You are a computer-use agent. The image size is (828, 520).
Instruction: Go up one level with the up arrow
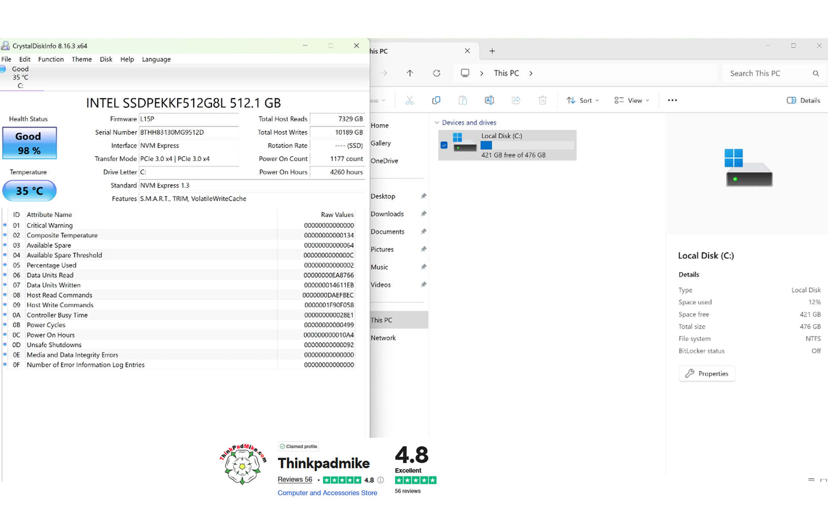(410, 73)
